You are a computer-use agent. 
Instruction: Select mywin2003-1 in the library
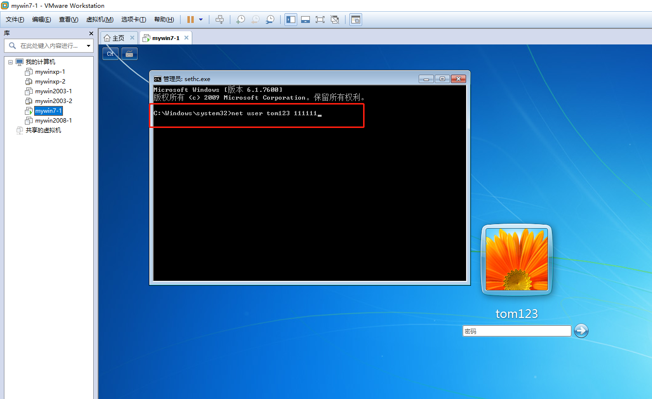tap(53, 91)
